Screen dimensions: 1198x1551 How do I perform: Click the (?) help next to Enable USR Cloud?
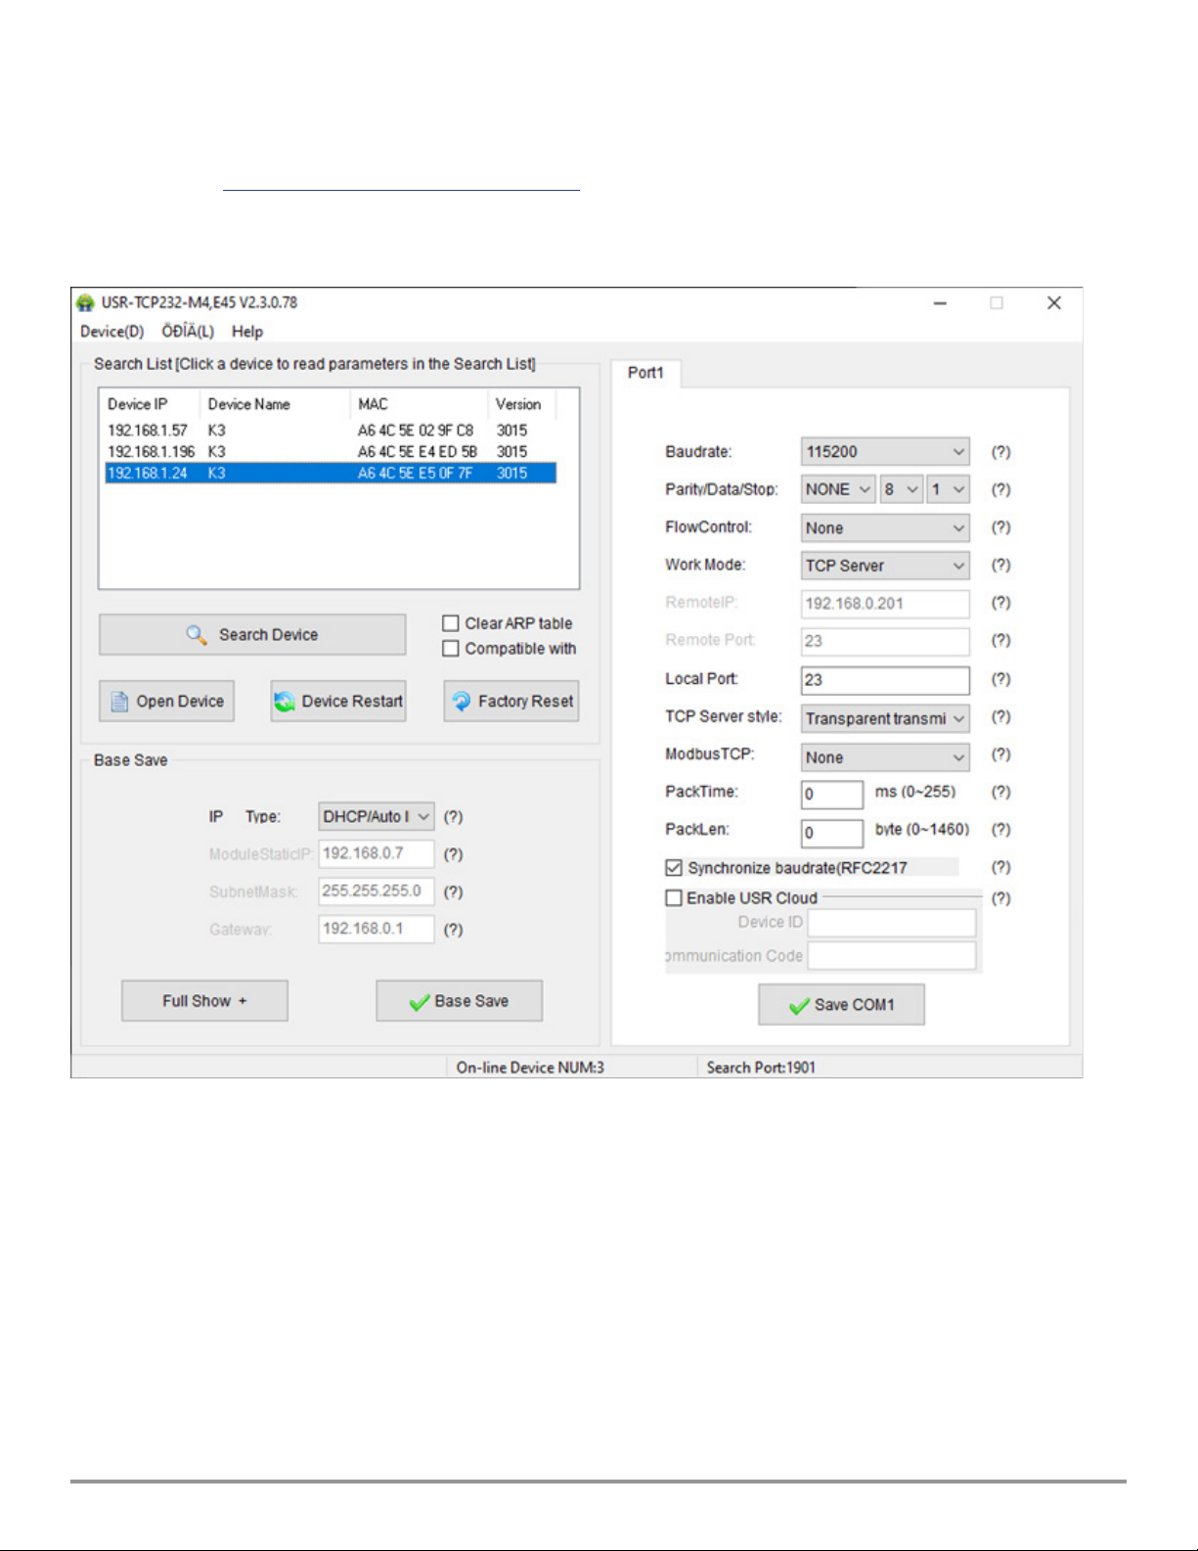(1000, 898)
